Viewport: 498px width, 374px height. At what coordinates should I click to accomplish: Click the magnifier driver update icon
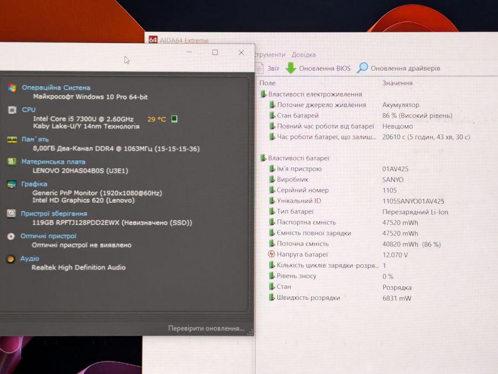(362, 67)
